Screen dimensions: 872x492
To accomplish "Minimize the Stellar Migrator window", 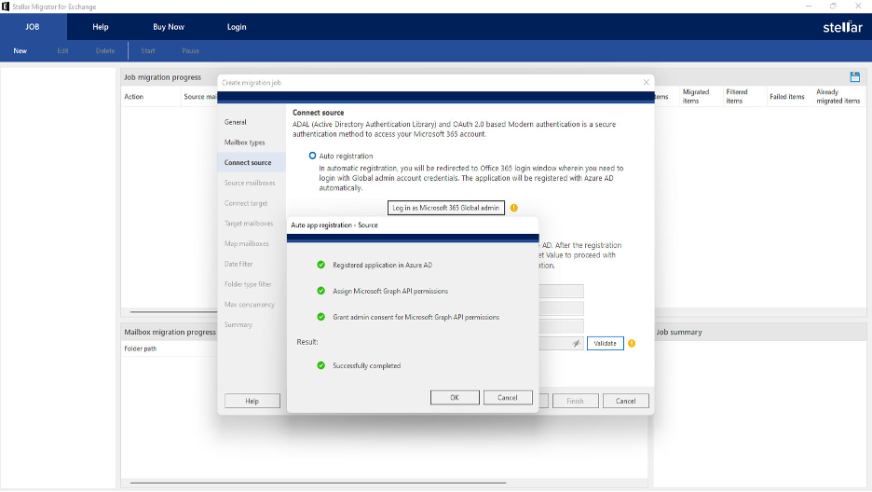I will [x=809, y=7].
